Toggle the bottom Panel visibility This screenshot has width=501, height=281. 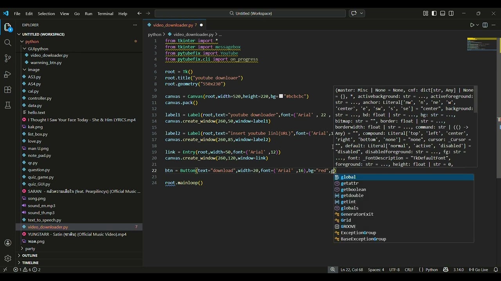443,13
